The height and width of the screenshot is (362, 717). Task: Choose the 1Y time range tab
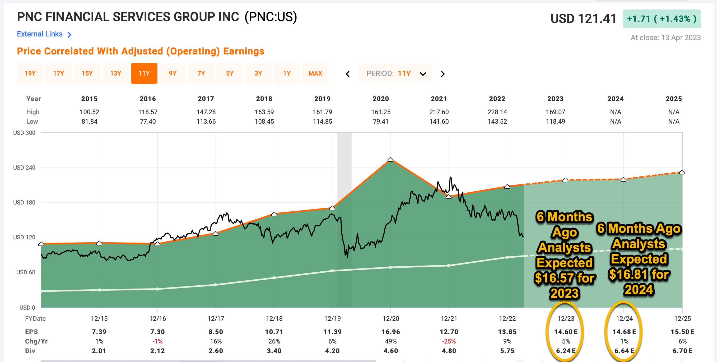point(287,73)
